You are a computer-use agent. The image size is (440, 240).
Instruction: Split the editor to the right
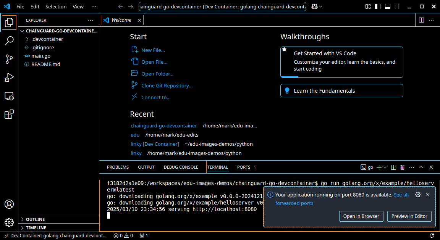pyautogui.click(x=421, y=20)
